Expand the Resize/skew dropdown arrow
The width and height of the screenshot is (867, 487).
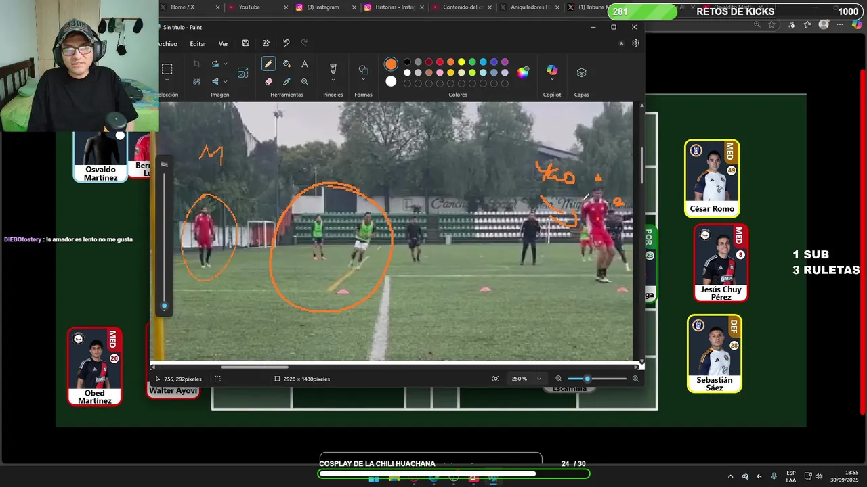point(225,64)
